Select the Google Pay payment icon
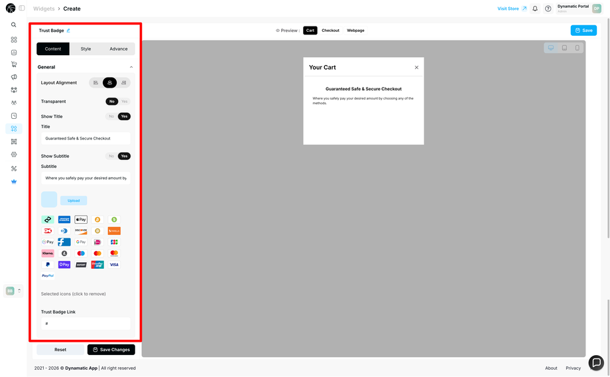610x377 pixels. 81,242
